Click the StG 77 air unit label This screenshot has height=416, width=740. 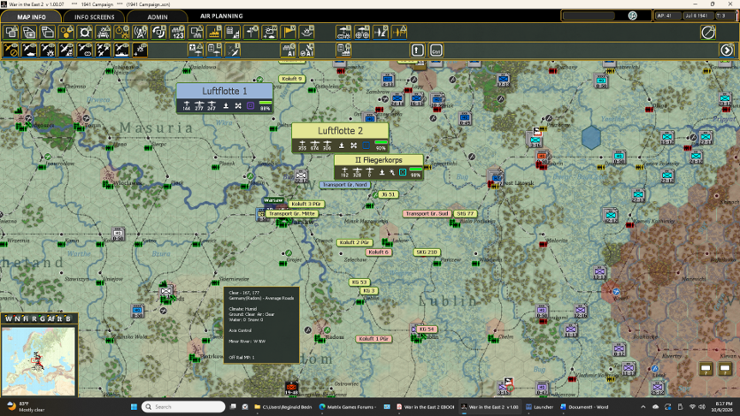tap(465, 214)
